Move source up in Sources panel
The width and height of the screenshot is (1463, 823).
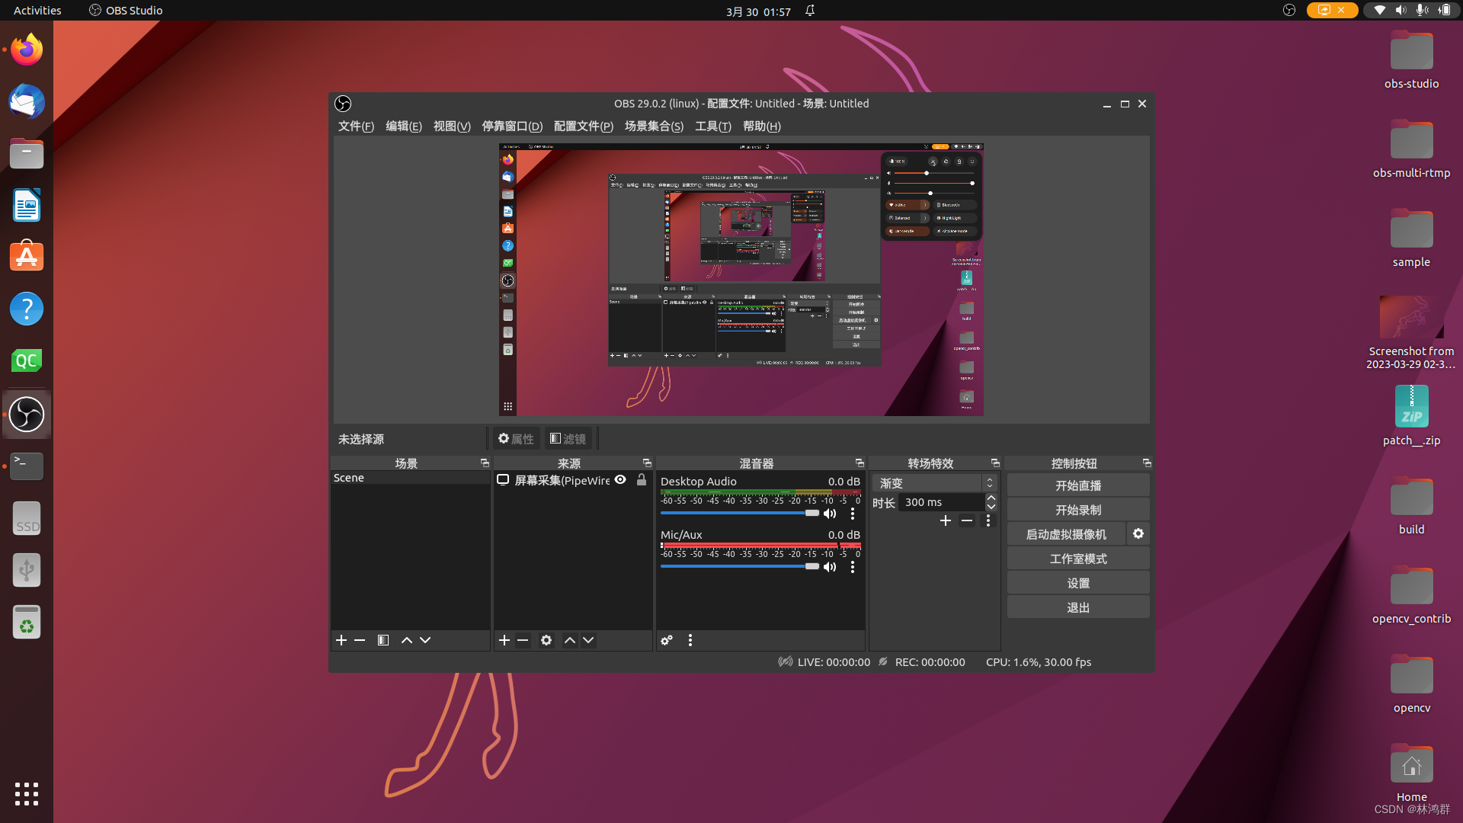(570, 640)
